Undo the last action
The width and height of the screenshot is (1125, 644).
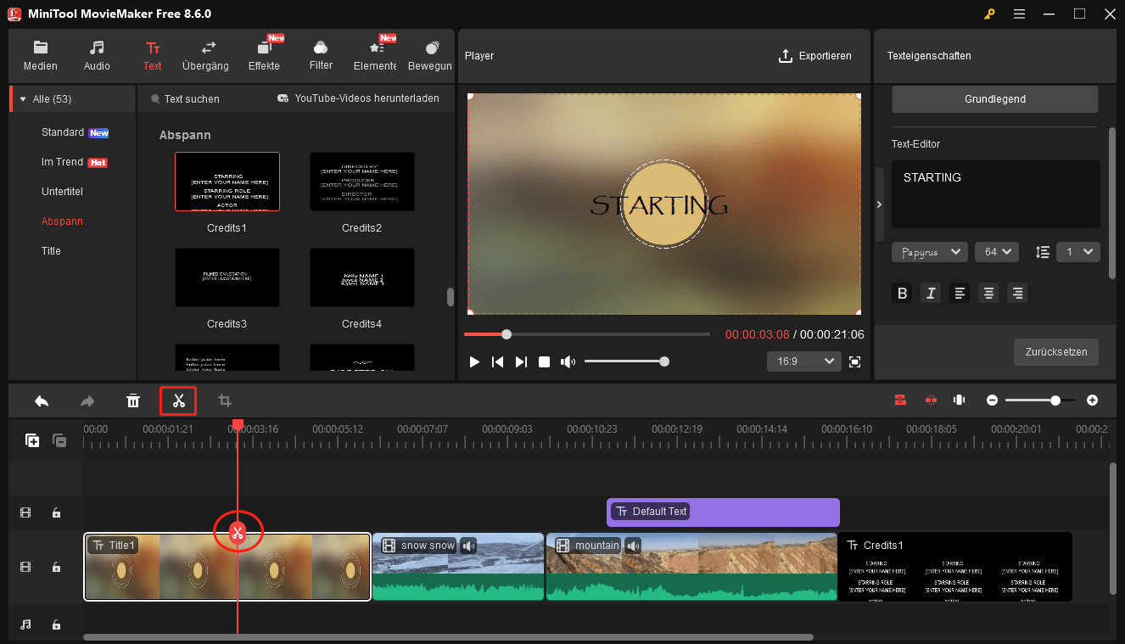41,400
